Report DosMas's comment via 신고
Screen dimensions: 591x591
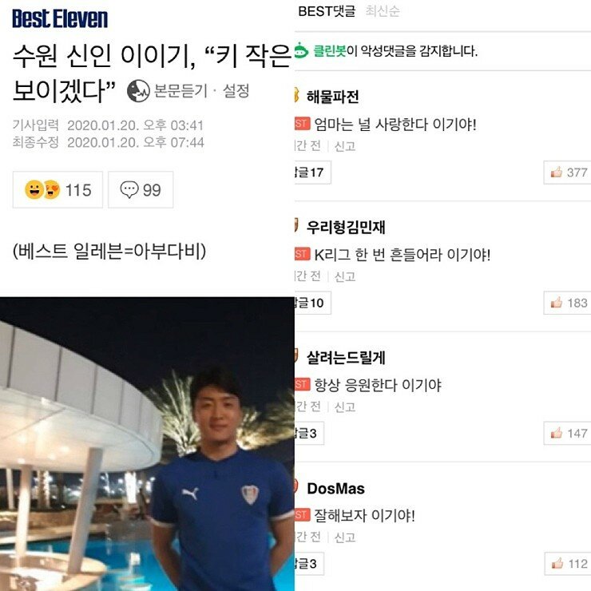(345, 537)
